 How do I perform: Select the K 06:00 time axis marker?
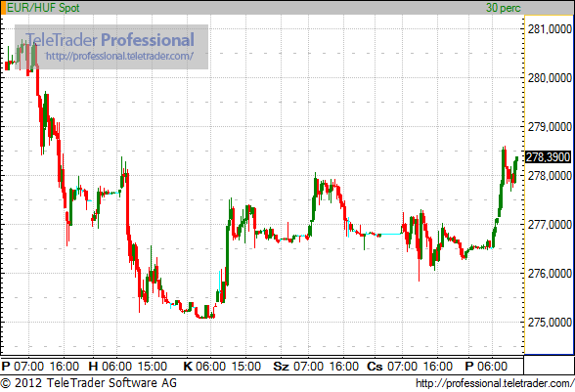204,366
